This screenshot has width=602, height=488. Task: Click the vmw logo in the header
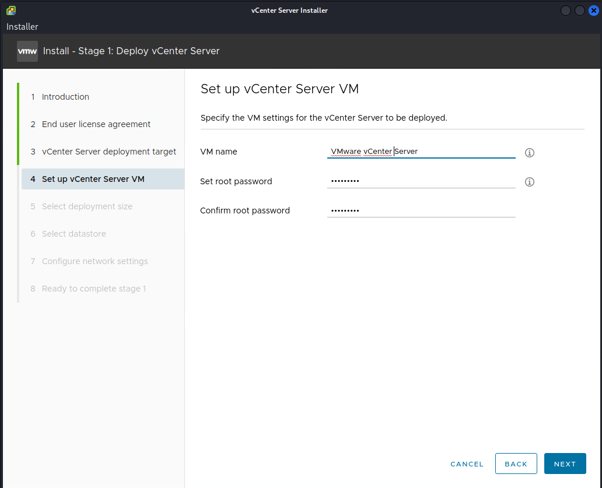coord(27,51)
